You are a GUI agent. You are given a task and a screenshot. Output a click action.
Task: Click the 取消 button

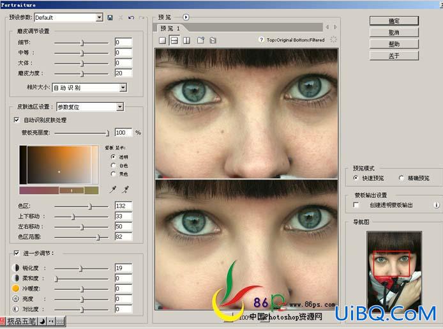pos(394,33)
